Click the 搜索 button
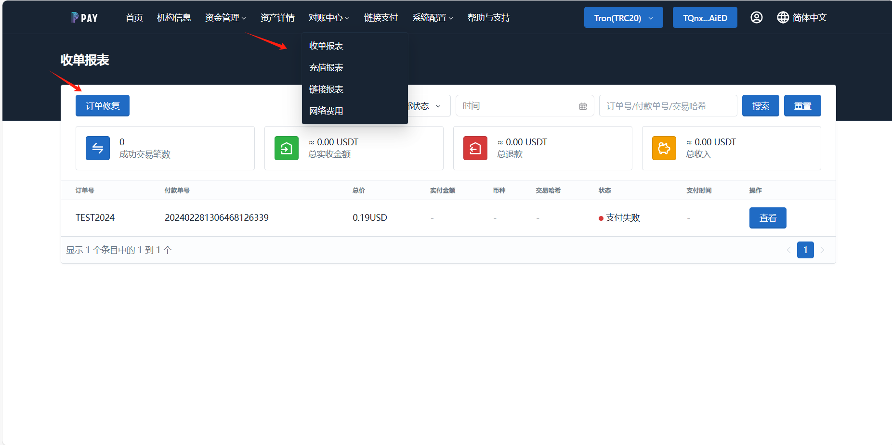Viewport: 892px width, 445px height. click(x=761, y=106)
